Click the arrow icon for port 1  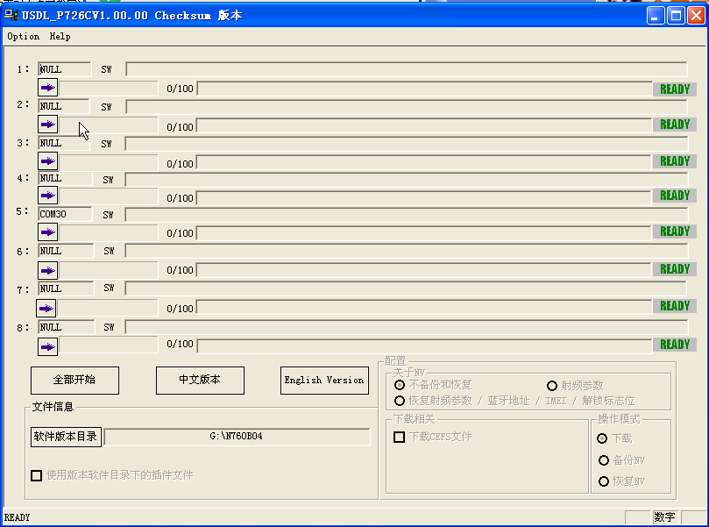(x=47, y=88)
